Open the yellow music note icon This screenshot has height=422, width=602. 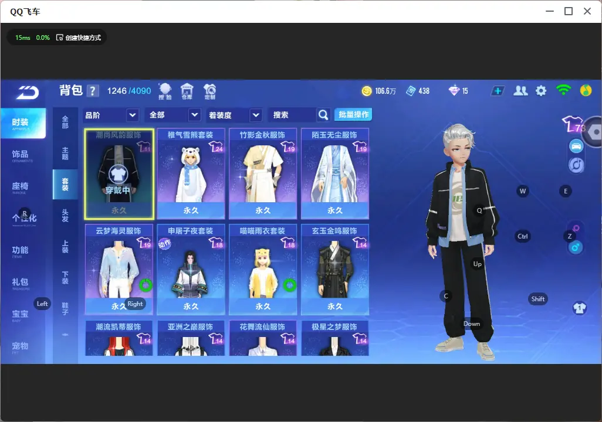[x=586, y=90]
